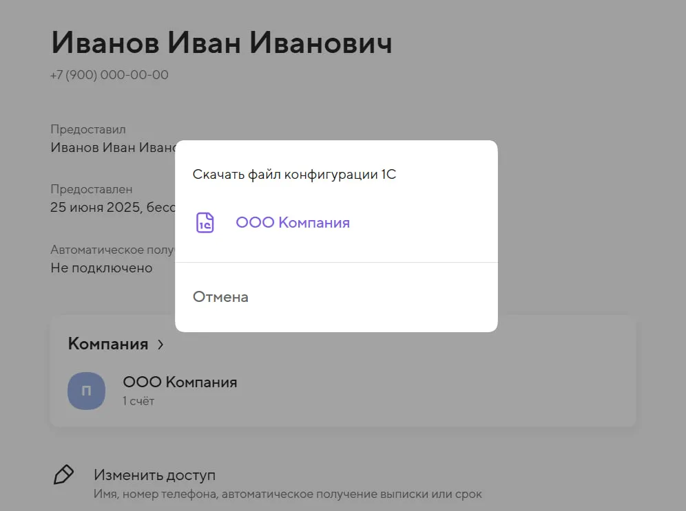Click the phone number +7 (900) 000-00-00
This screenshot has width=686, height=511.
110,75
